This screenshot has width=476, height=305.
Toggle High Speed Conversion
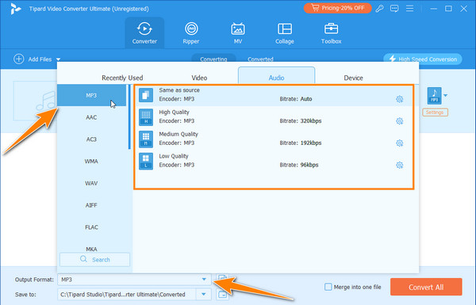coord(423,59)
